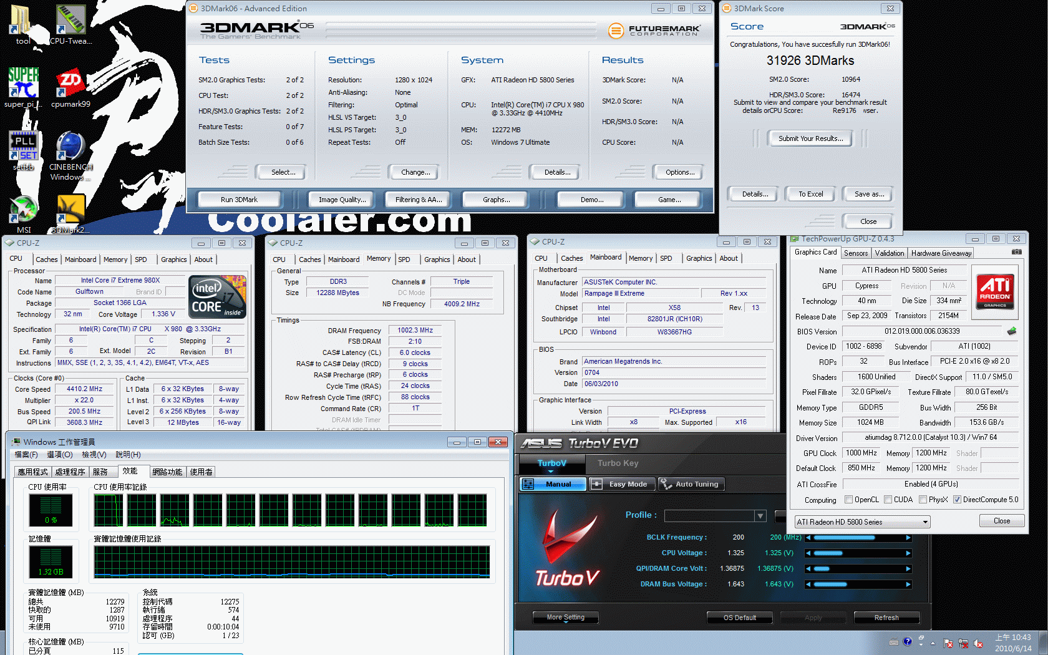This screenshot has height=655, width=1048.
Task: Open SPD tab in the Memory CPU-Z window
Action: pos(404,260)
